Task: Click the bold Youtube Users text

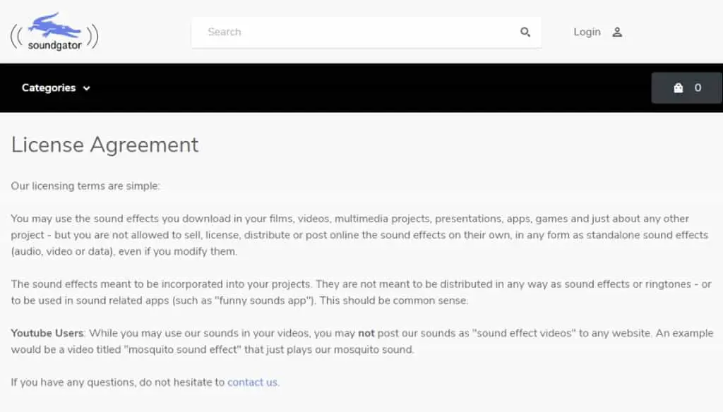Action: [47, 333]
